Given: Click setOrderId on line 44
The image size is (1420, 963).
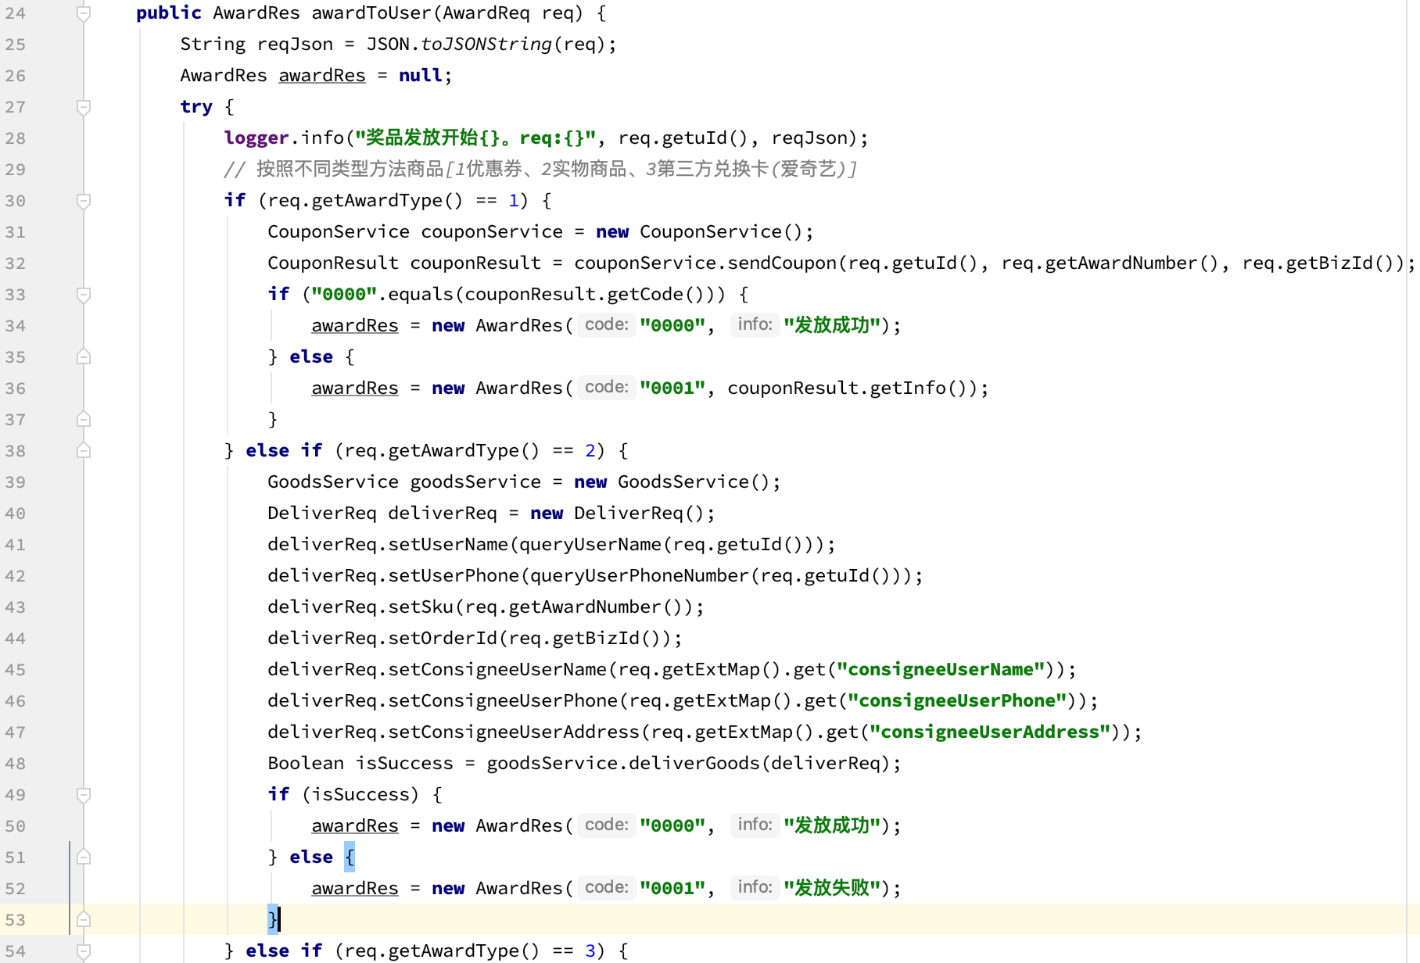Looking at the screenshot, I should 443,639.
